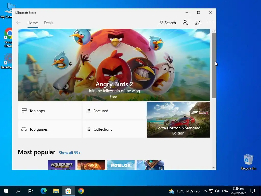The image size is (261, 196).
Task: Click the Store scrollbar down arrow
Action: 214,168
